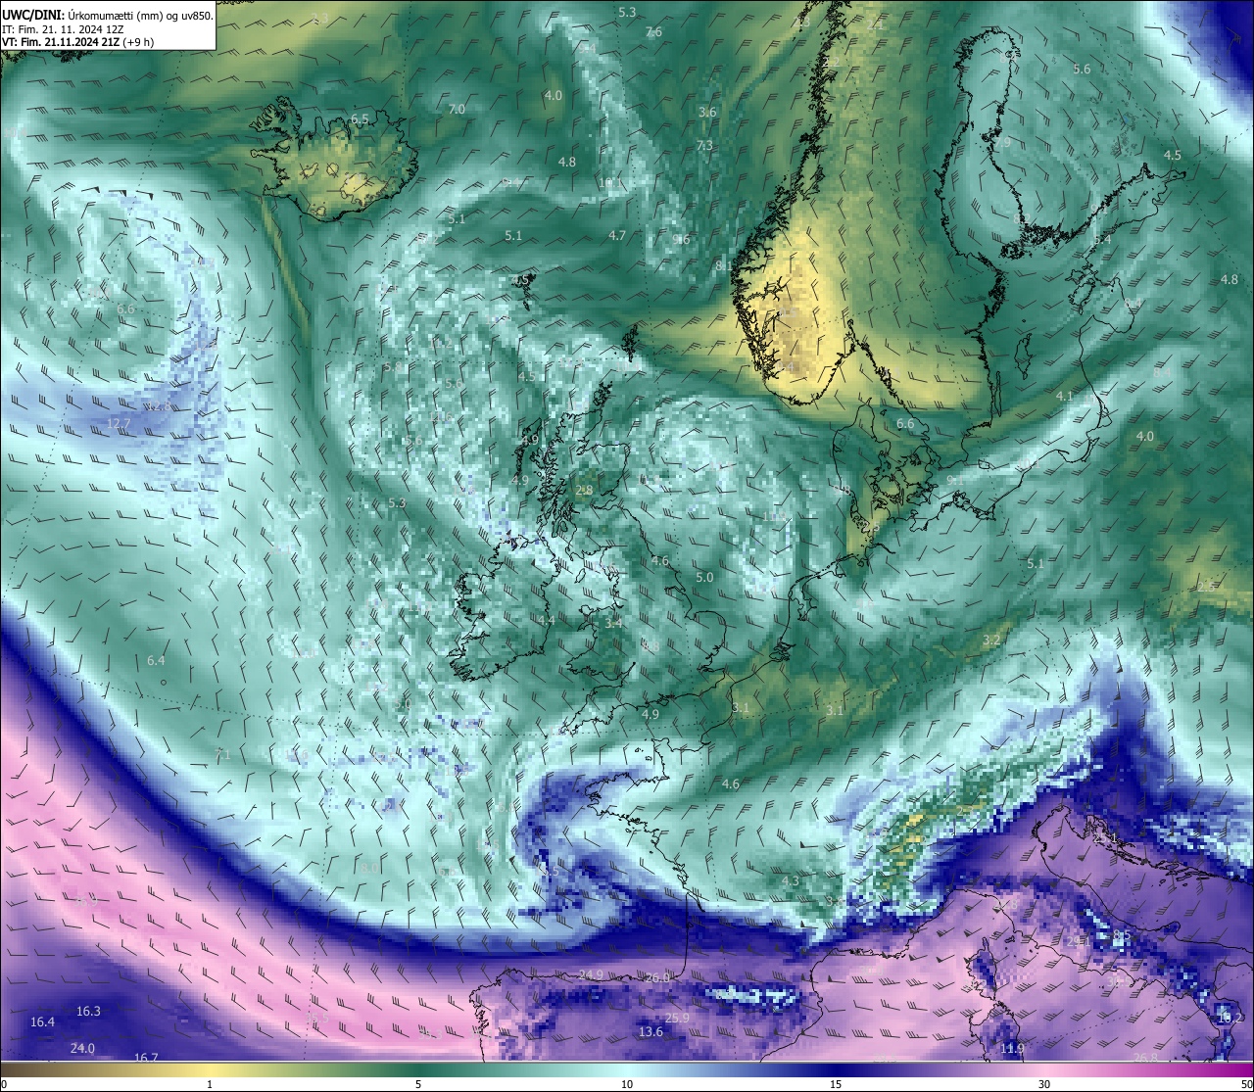Click the color scale tick label "15"

(836, 1084)
